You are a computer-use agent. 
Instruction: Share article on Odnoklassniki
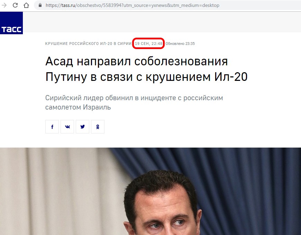(98, 127)
